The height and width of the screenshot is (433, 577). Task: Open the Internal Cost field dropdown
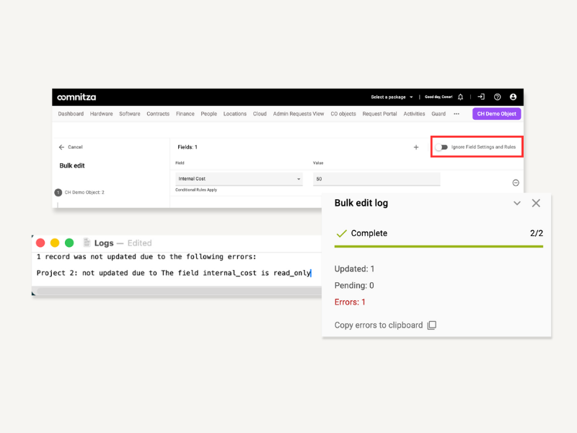(x=239, y=179)
